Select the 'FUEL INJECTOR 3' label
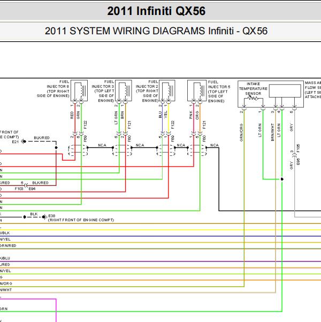This screenshot has width=321, height=322. 103,84
